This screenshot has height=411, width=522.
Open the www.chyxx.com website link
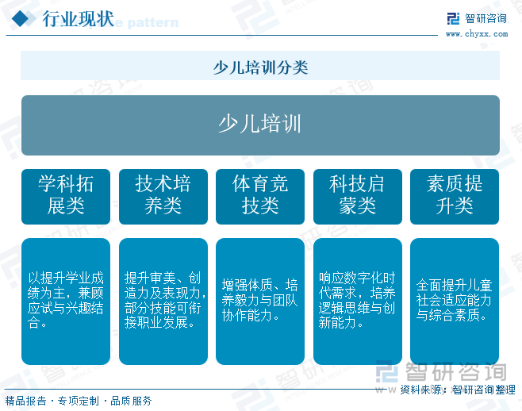point(477,33)
